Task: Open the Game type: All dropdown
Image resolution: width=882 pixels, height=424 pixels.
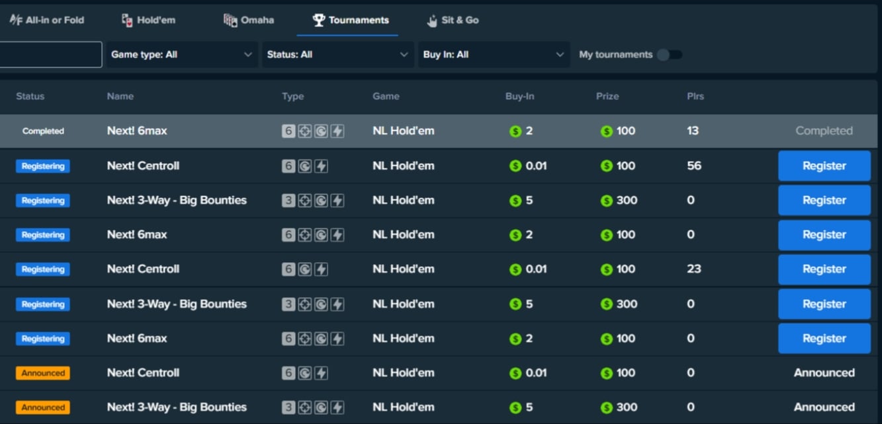Action: pos(182,55)
